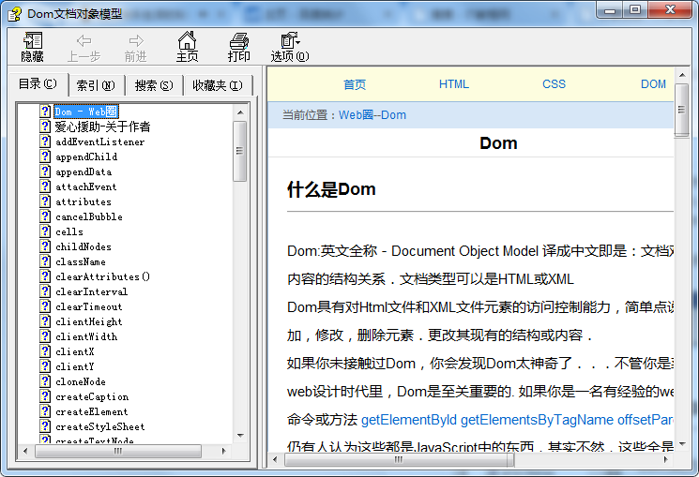Image resolution: width=699 pixels, height=477 pixels.
Task: Select the appendChild topic in tree
Action: click(x=86, y=157)
